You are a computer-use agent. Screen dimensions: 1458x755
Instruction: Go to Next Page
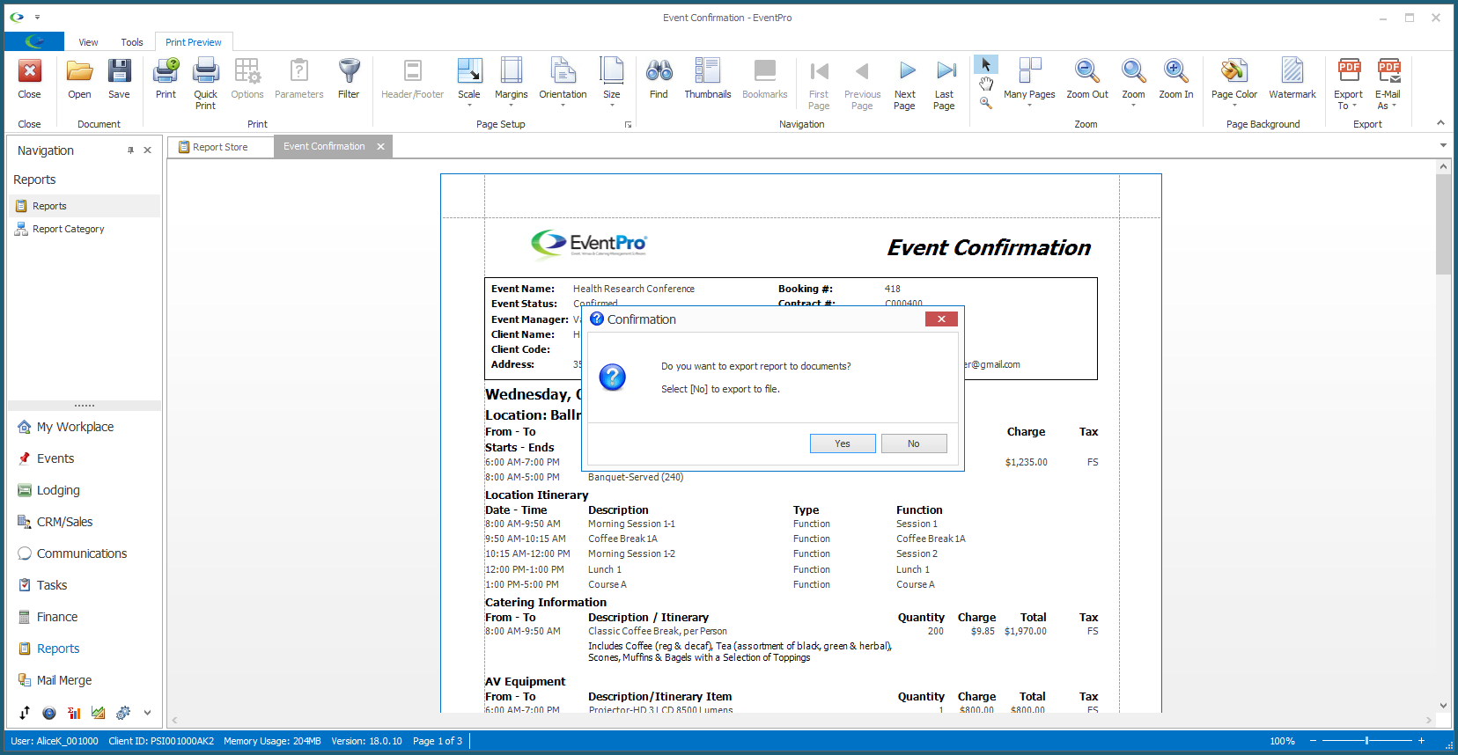click(x=904, y=84)
